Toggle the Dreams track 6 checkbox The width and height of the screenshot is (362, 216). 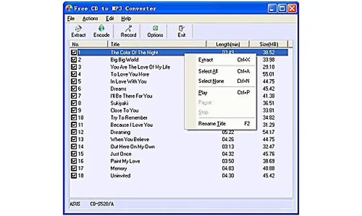(x=74, y=89)
